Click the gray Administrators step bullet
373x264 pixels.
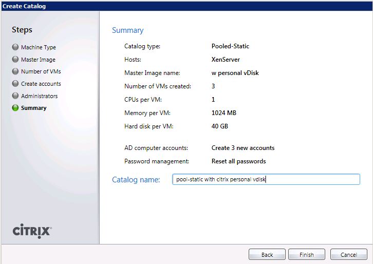[15, 96]
